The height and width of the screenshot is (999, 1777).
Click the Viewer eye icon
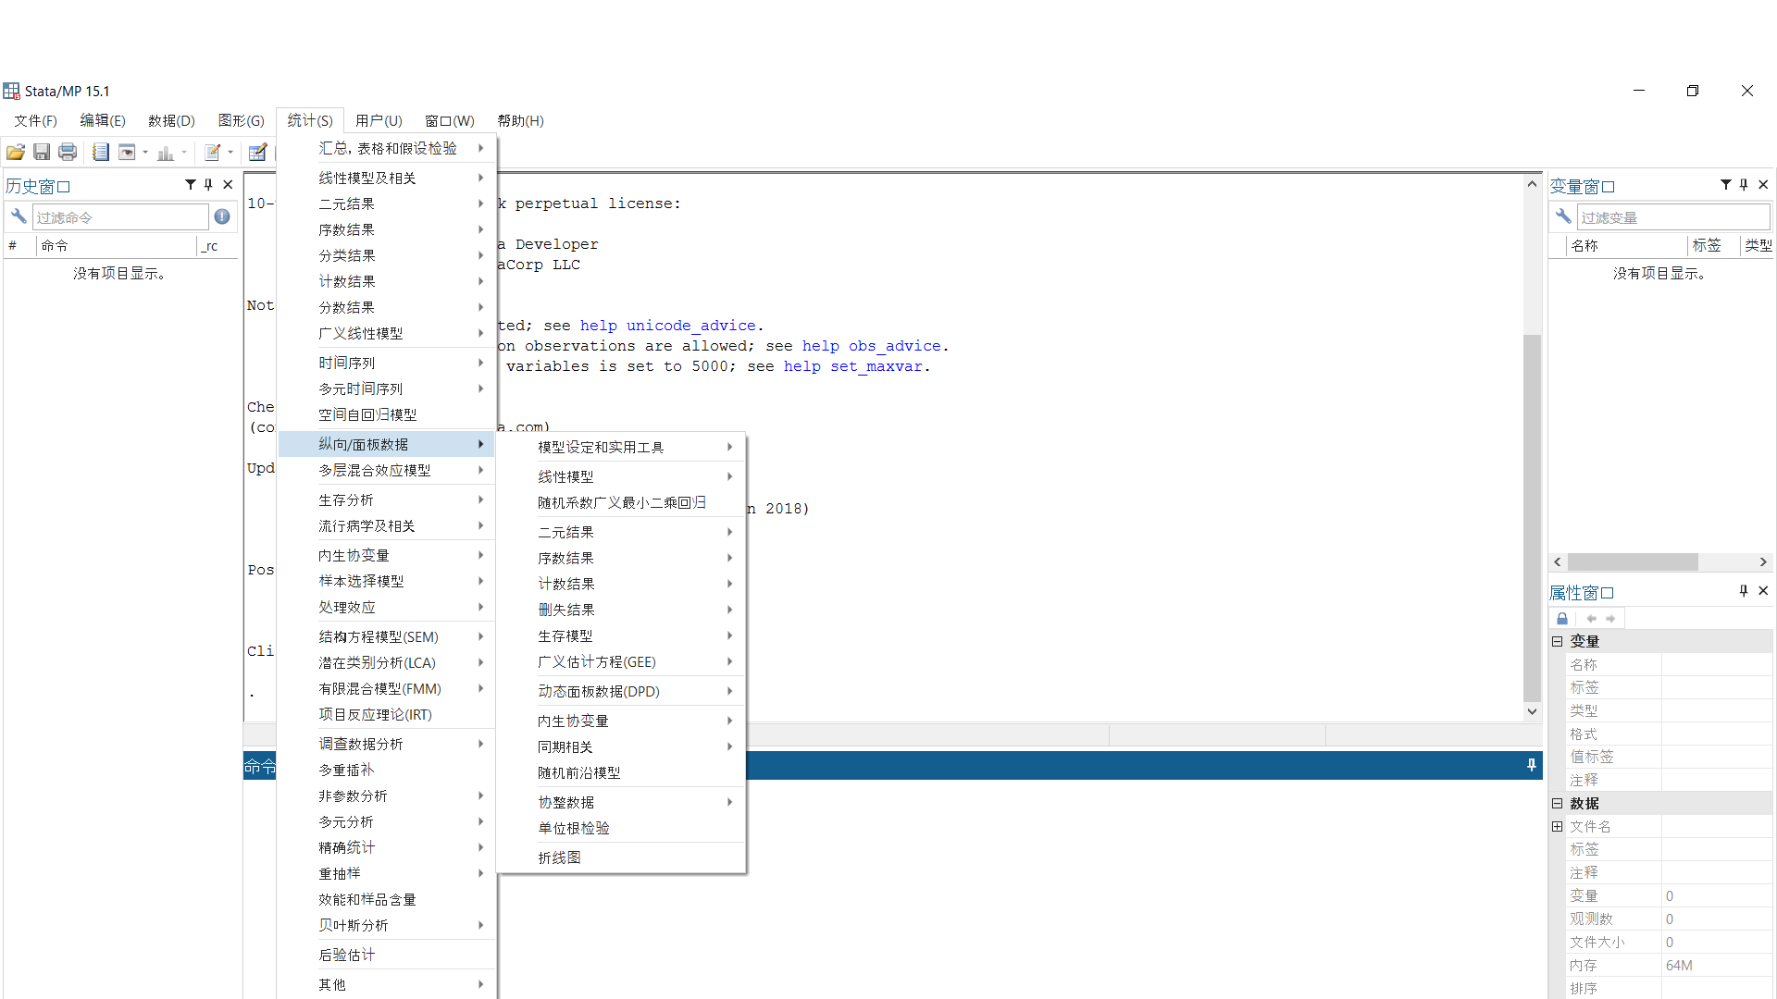[x=128, y=153]
